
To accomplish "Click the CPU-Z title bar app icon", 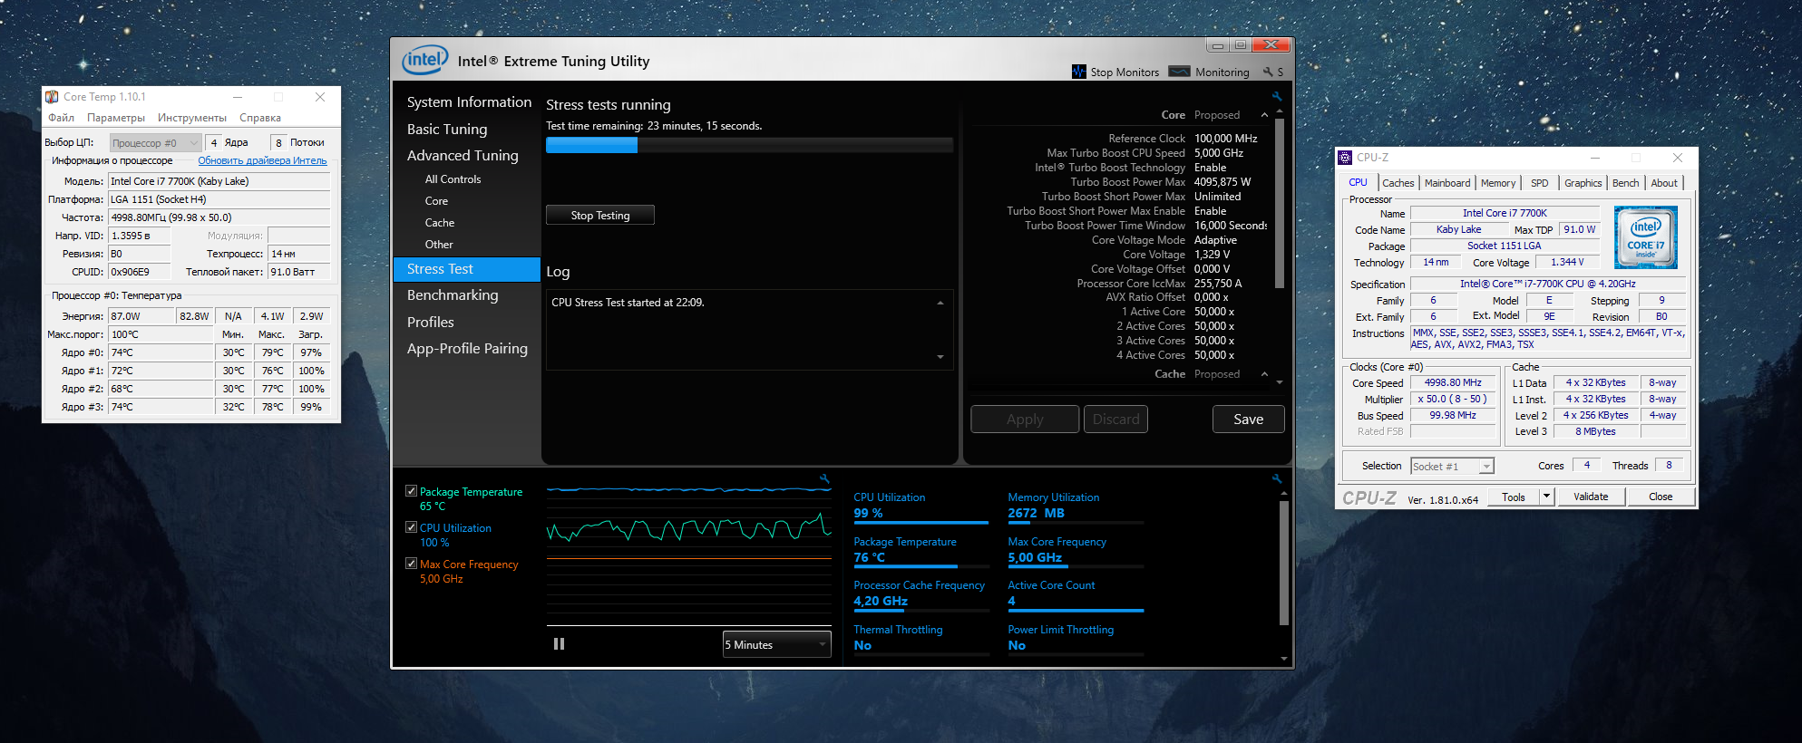I will 1345,158.
